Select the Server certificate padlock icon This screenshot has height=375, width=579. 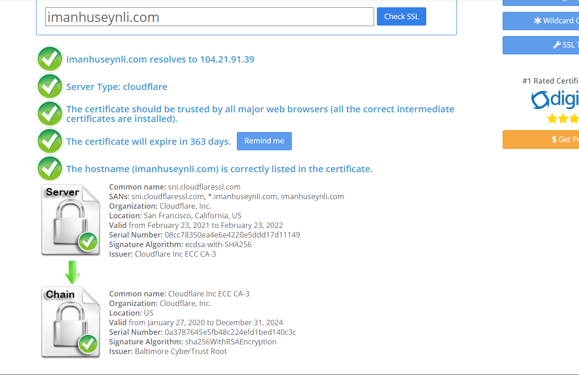click(70, 220)
